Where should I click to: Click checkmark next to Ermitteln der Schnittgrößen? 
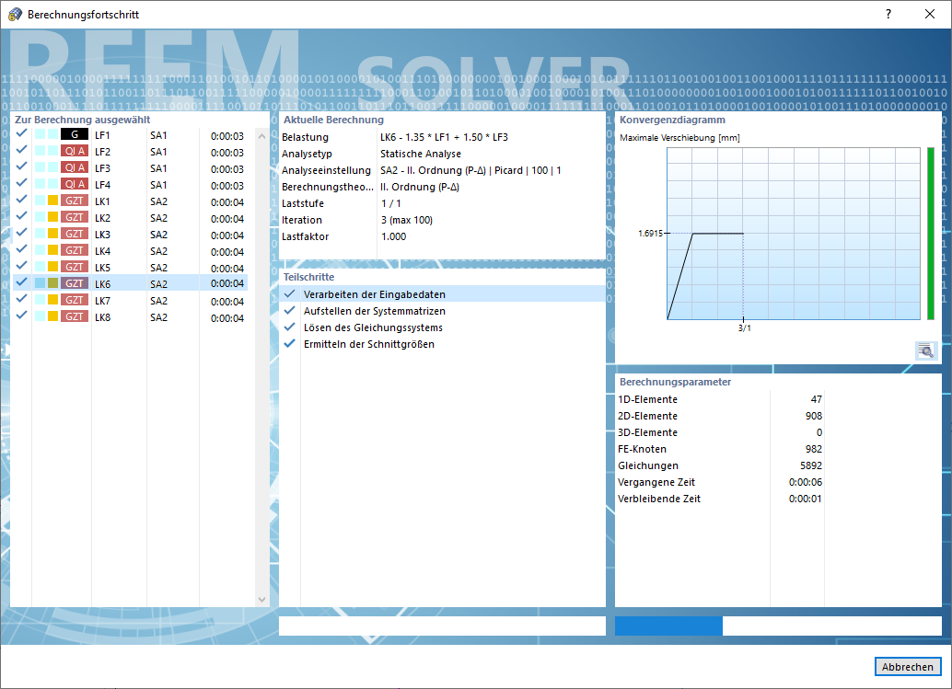pyautogui.click(x=290, y=343)
